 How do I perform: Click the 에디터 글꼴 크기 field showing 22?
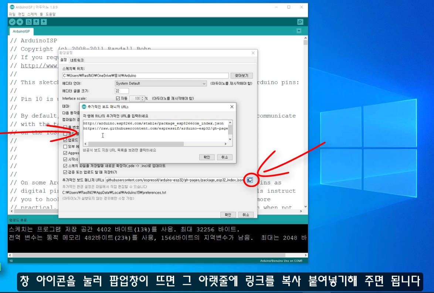click(x=122, y=91)
